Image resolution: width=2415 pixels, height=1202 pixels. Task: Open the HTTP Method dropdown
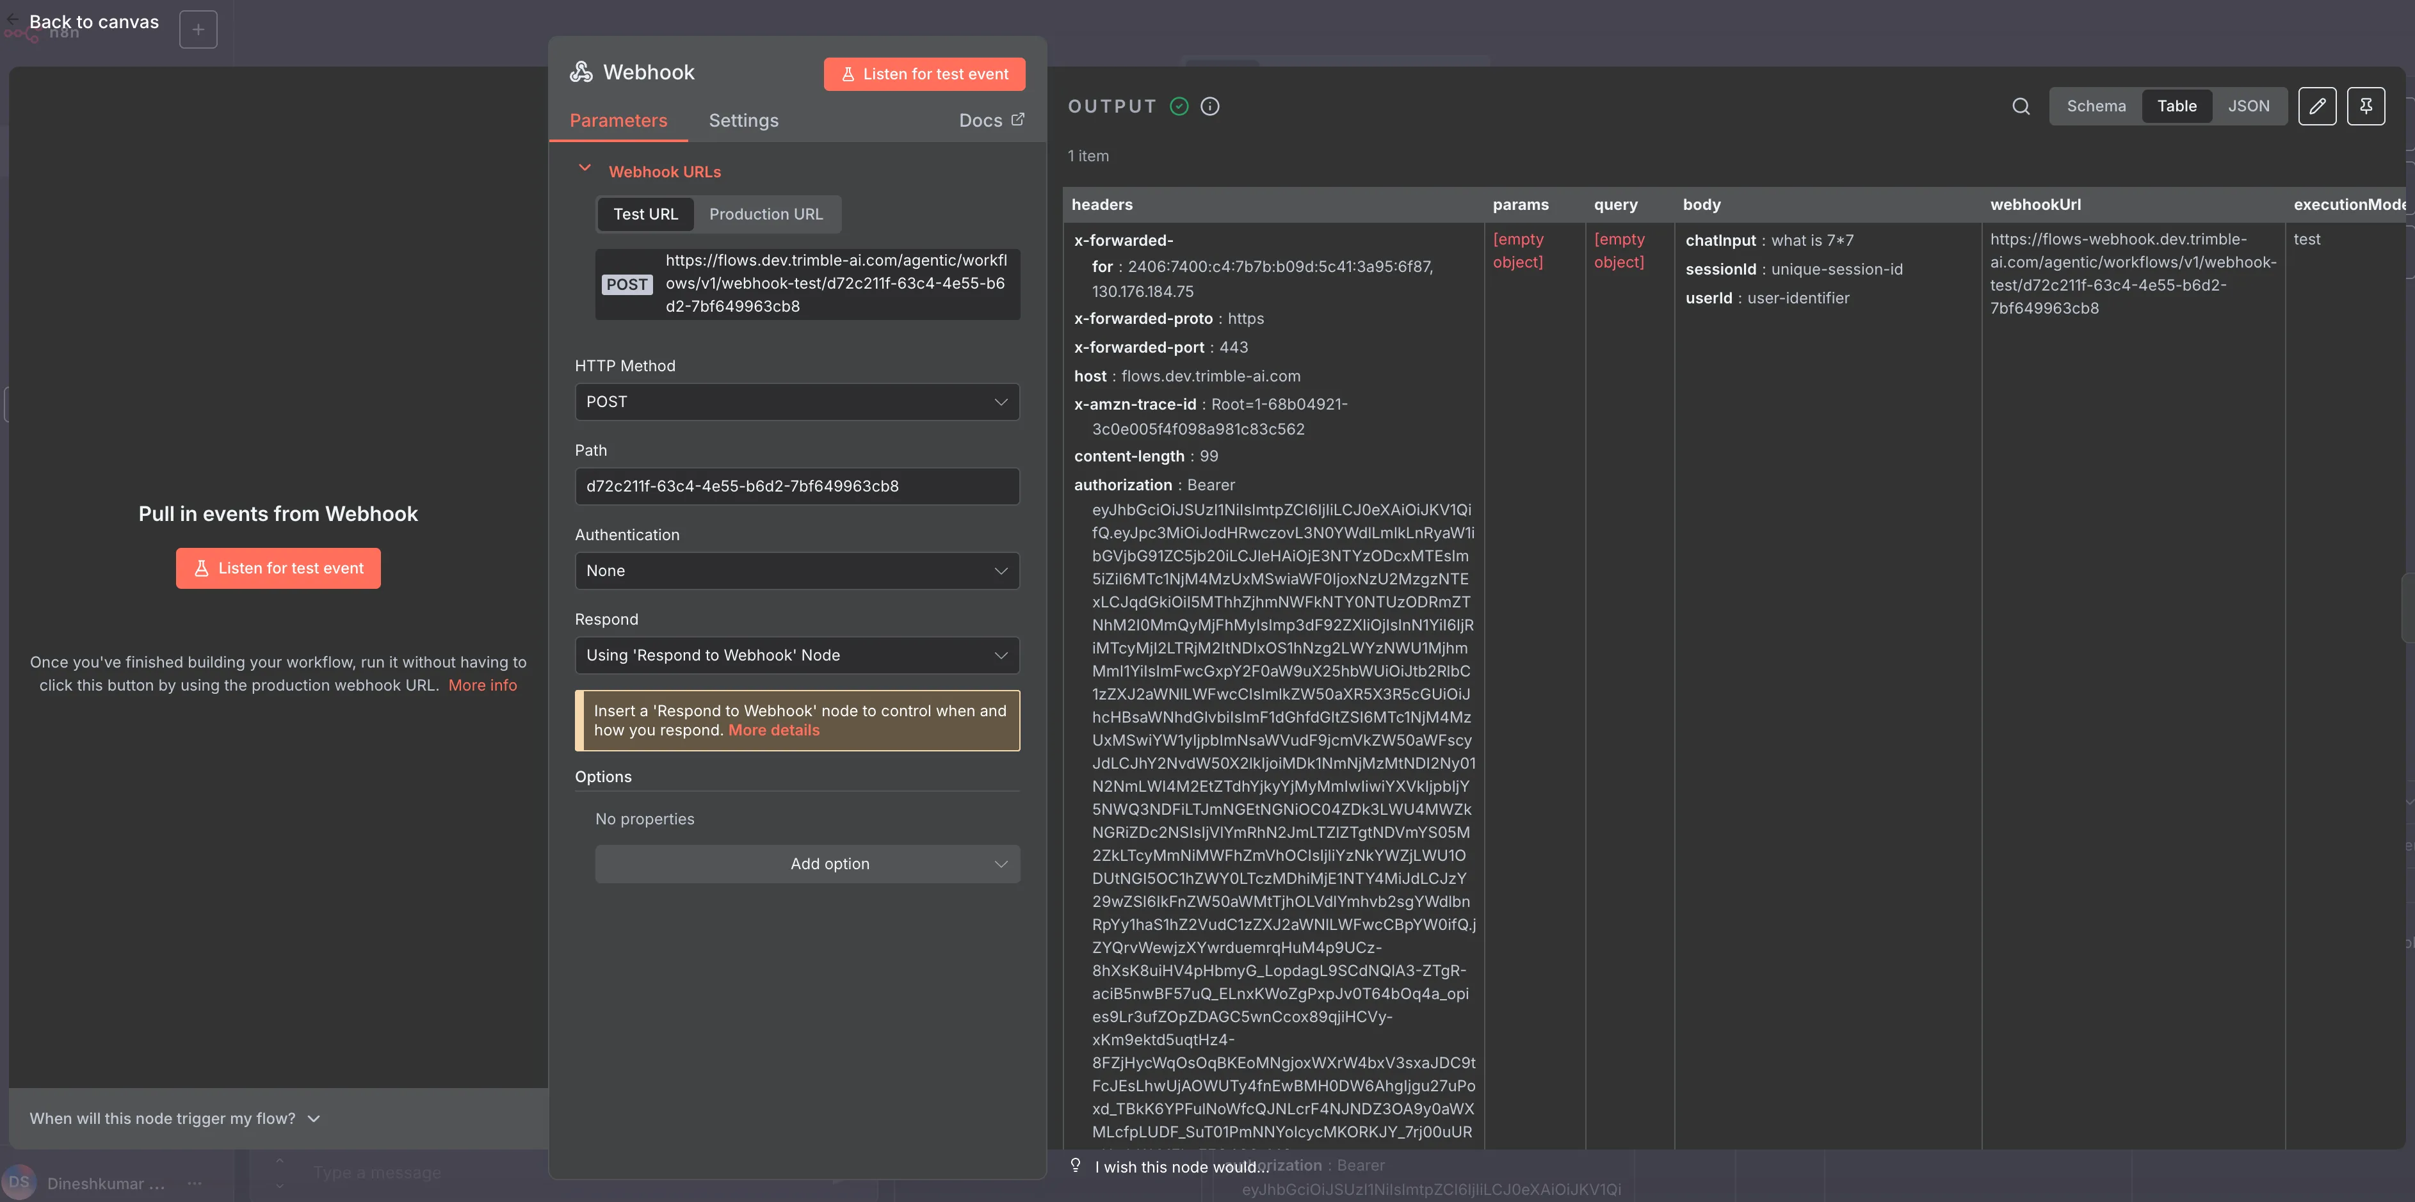797,402
